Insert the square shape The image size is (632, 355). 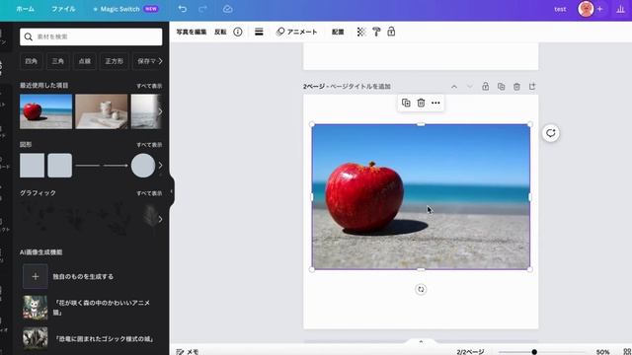(x=33, y=166)
